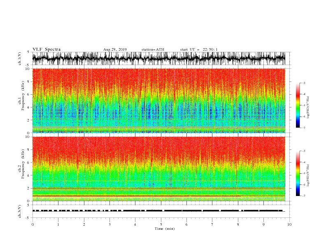Click the ch.1 colorbar "log(PSD)(V²/Hz)" label
The height and width of the screenshot is (252, 326).
(308, 107)
